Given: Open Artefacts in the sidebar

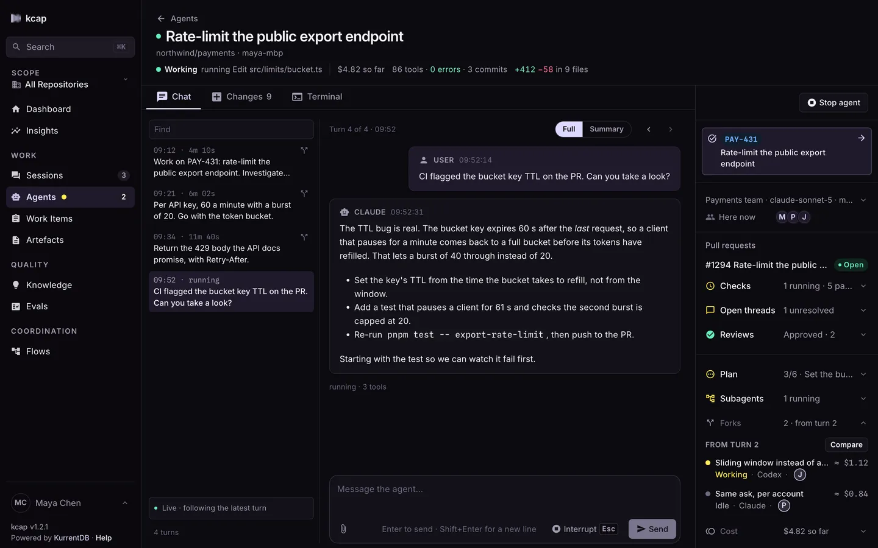Looking at the screenshot, I should 70,240.
